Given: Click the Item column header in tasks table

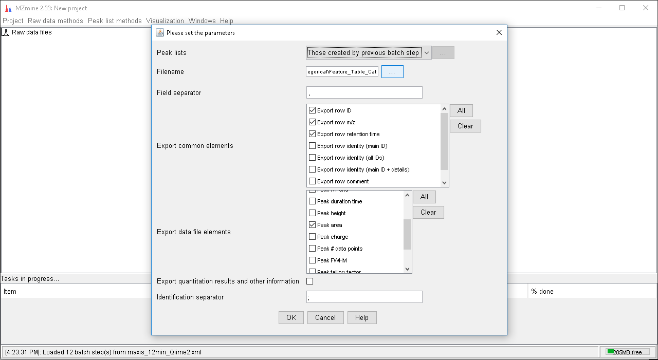Looking at the screenshot, I should pos(10,291).
